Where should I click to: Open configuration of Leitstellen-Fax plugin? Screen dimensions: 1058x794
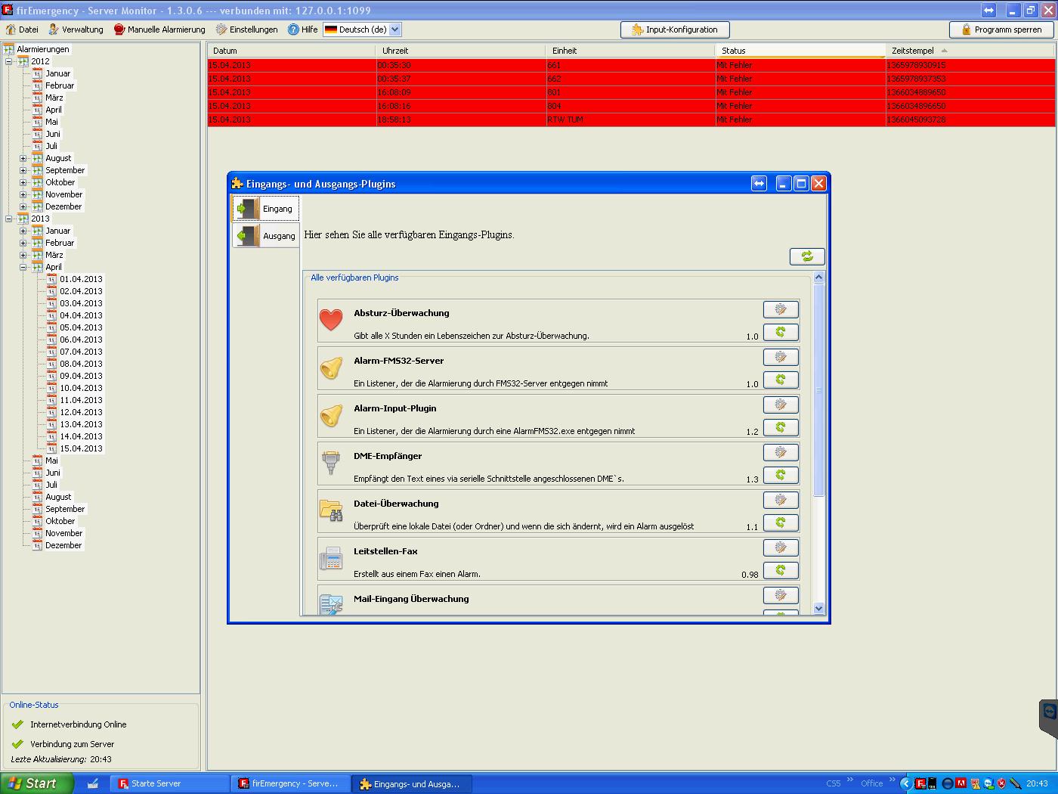(x=781, y=547)
